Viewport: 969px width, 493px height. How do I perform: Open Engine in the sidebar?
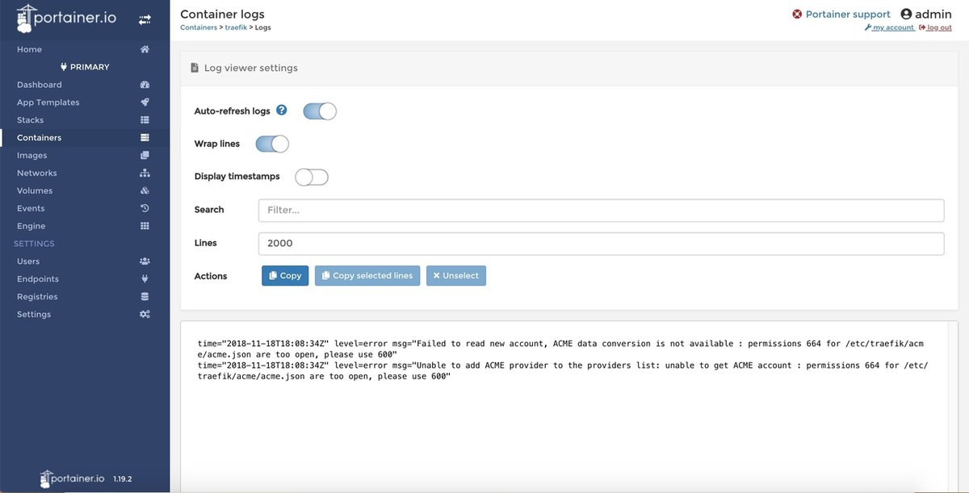(85, 226)
